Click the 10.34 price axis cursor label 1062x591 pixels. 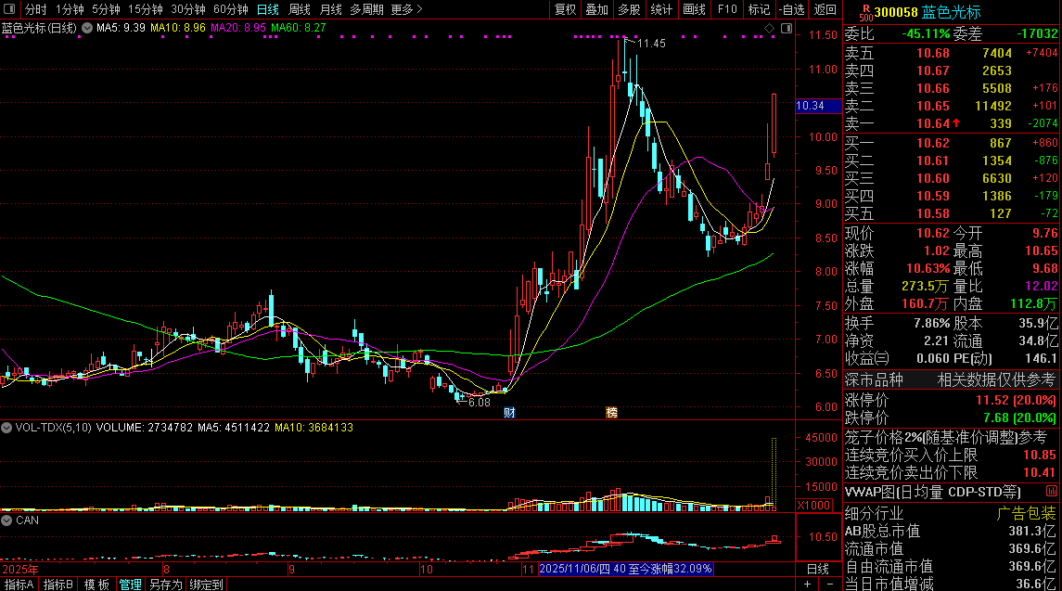[x=818, y=106]
